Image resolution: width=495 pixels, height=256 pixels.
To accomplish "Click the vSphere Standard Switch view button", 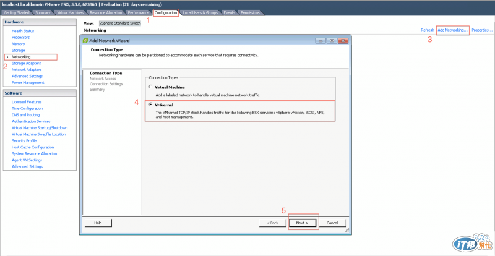I will pyautogui.click(x=119, y=23).
